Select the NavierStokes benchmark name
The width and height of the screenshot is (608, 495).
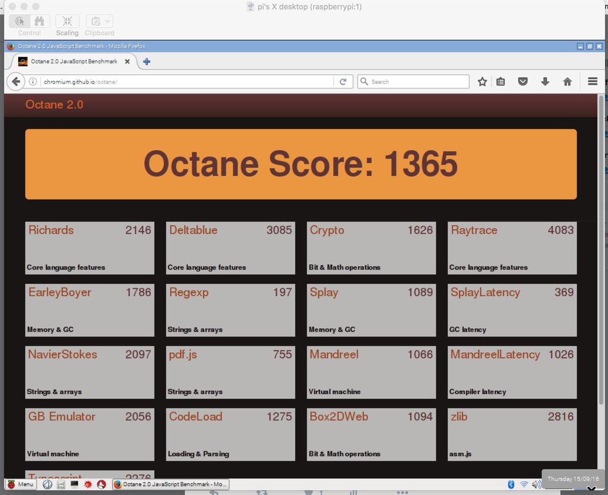pyautogui.click(x=62, y=354)
